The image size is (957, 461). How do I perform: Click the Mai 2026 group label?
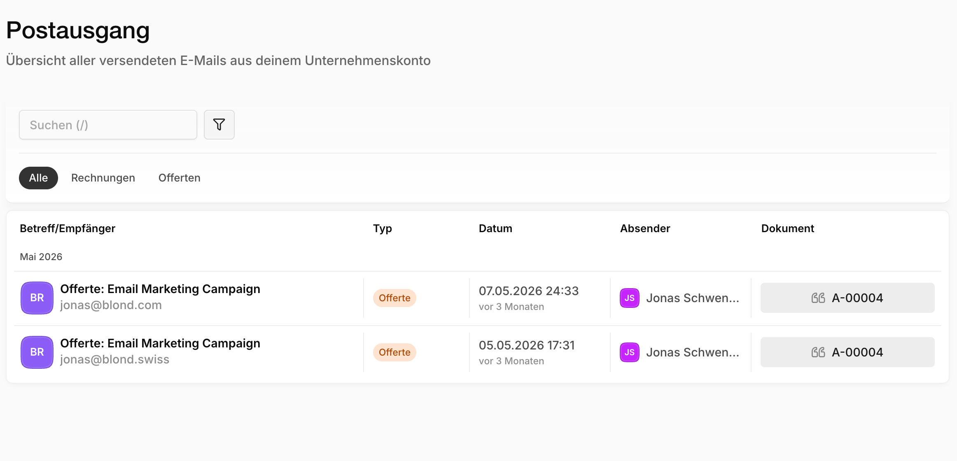(41, 257)
